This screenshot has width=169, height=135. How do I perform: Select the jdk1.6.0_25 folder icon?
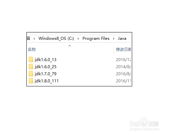tap(31, 66)
